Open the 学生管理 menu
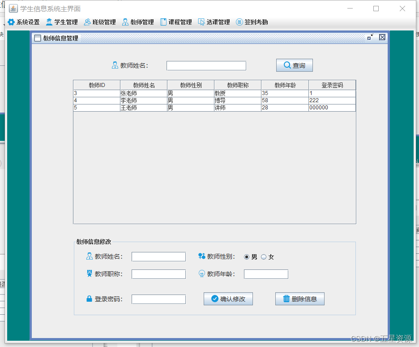This screenshot has width=419, height=347. 62,22
